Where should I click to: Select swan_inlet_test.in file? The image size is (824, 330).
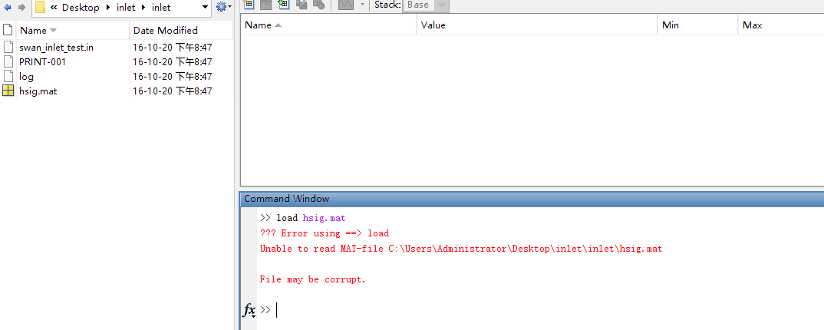pyautogui.click(x=56, y=47)
